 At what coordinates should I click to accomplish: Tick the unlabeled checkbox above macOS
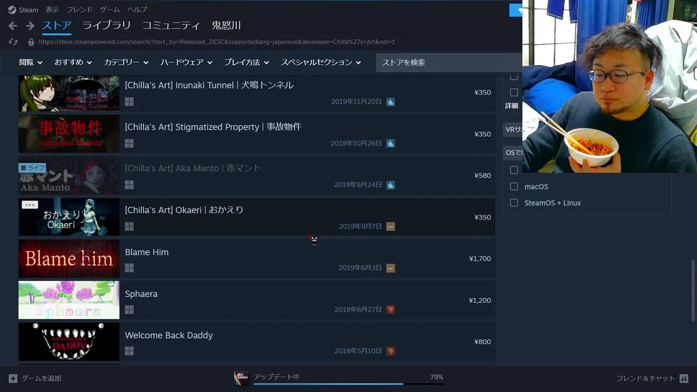tap(513, 170)
